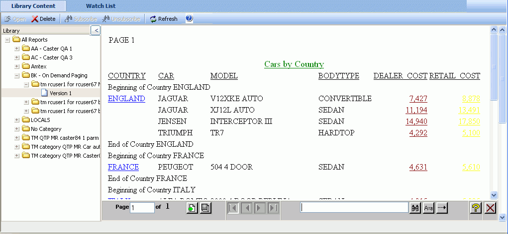The width and height of the screenshot is (508, 234).
Task: Switch to the Watch List tab
Action: point(101,6)
